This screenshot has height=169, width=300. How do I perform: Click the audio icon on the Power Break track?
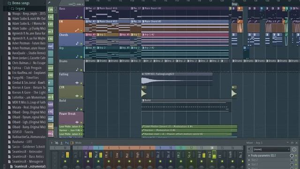(x=77, y=122)
